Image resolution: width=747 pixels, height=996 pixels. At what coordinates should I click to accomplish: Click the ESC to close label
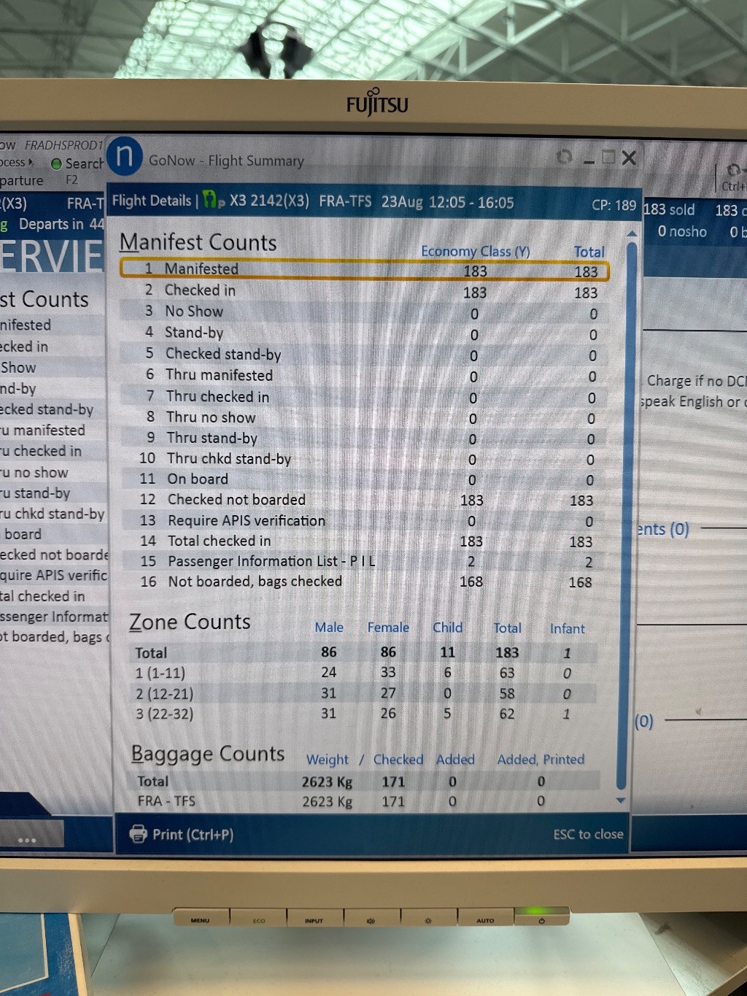(x=588, y=834)
